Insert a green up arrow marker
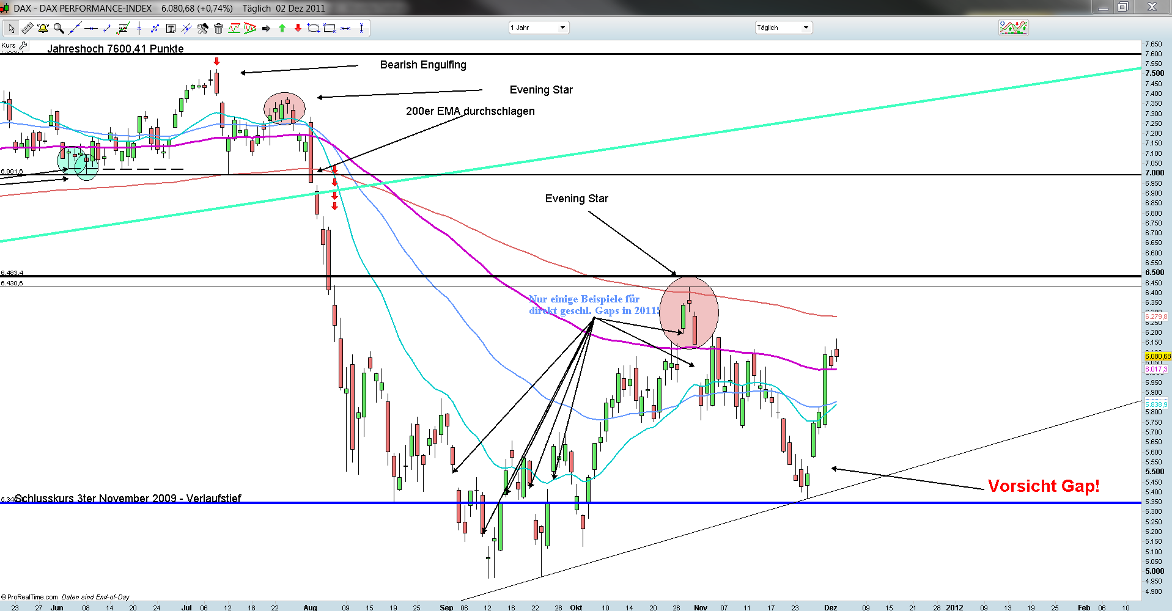The width and height of the screenshot is (1172, 611). click(x=282, y=28)
